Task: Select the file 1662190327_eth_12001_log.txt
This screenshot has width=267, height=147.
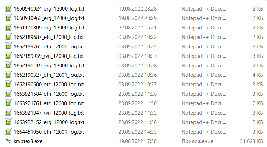Action: 49,75
